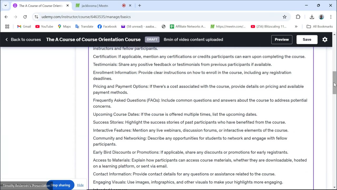This screenshot has height=190, width=337.
Task: Click the 'Upcoming Course Dates:' line
Action: click(175, 114)
